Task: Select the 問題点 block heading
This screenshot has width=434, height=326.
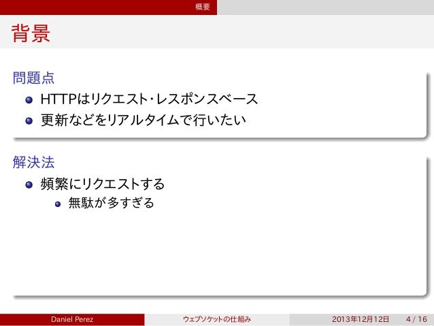Action: point(33,78)
